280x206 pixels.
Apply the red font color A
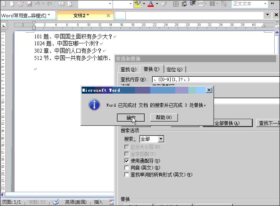point(151,3)
